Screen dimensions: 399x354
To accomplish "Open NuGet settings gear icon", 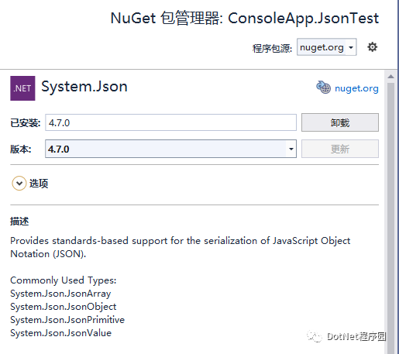I will tap(372, 47).
